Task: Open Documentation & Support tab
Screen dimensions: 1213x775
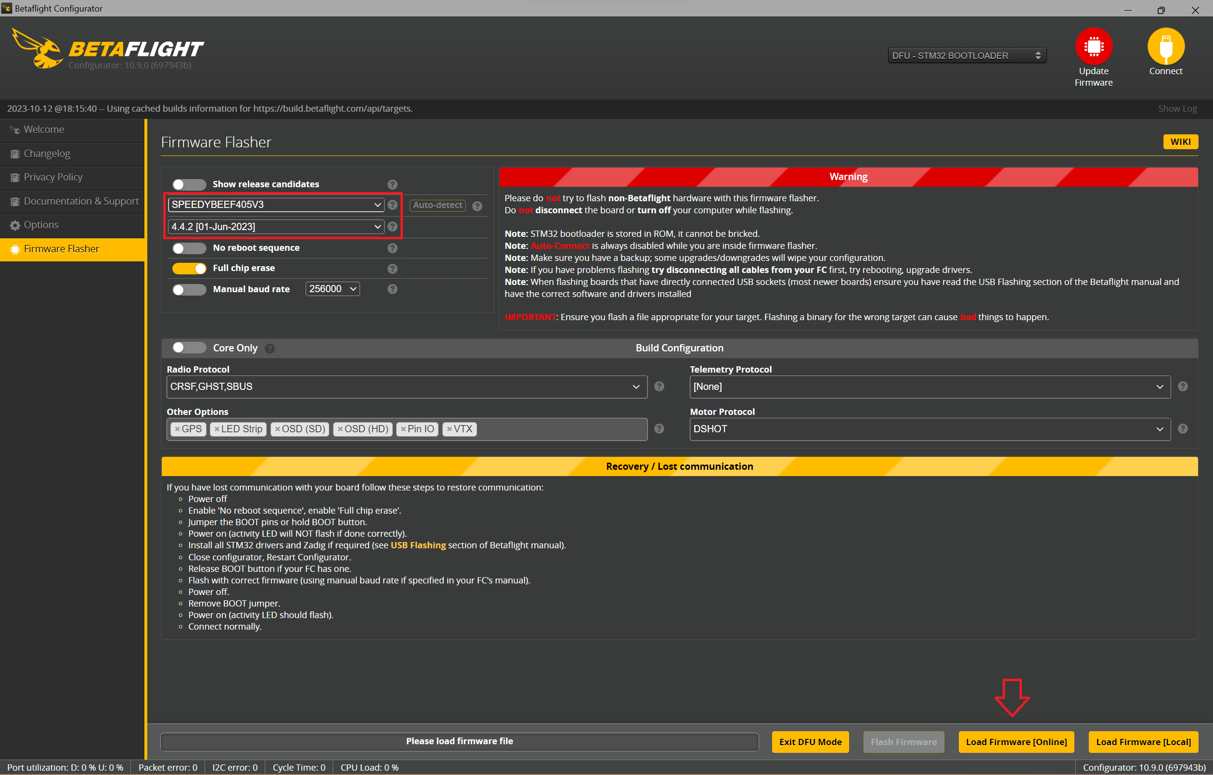Action: point(73,201)
